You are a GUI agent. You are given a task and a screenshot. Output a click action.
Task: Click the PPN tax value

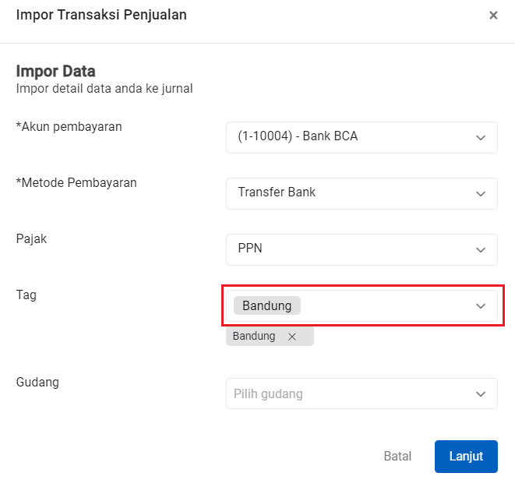[x=250, y=249]
